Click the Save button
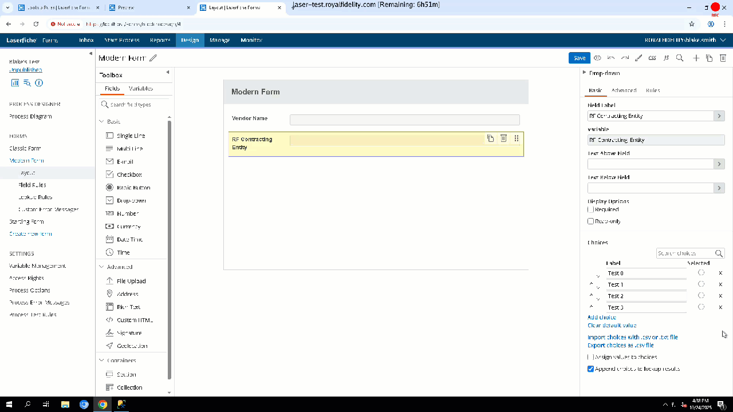This screenshot has height=412, width=733. click(x=579, y=58)
